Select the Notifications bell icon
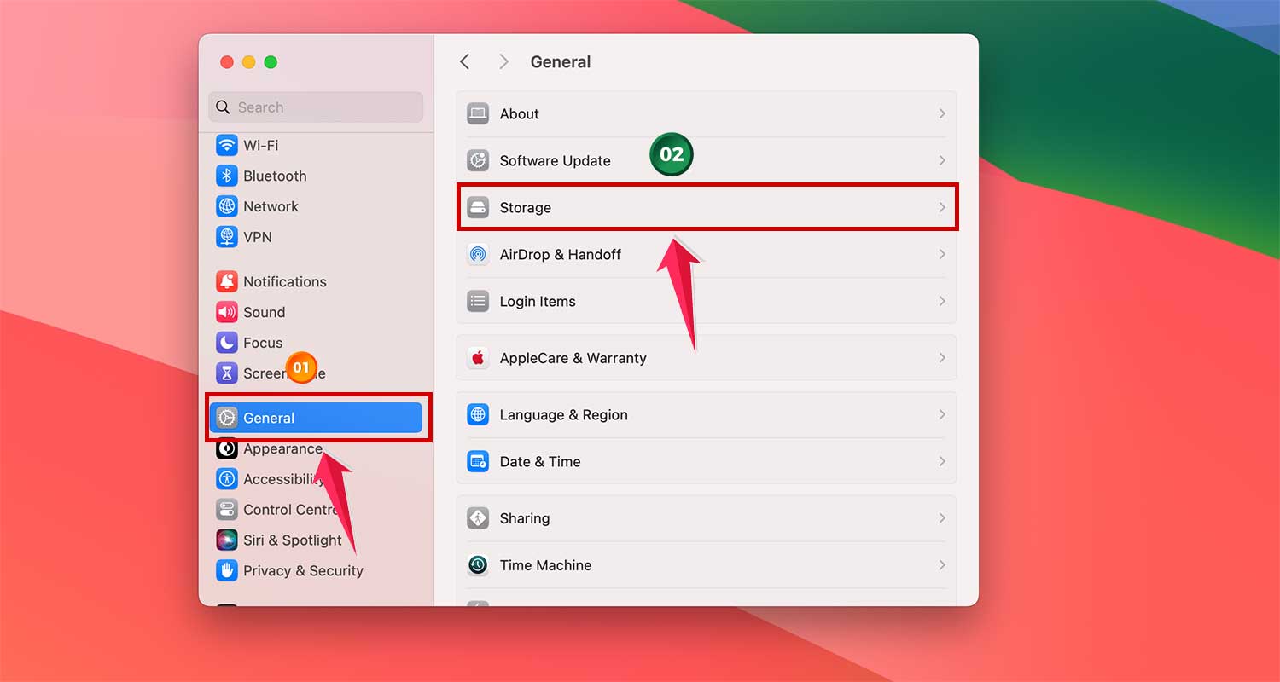Screen dimensions: 1280x682 (226, 280)
